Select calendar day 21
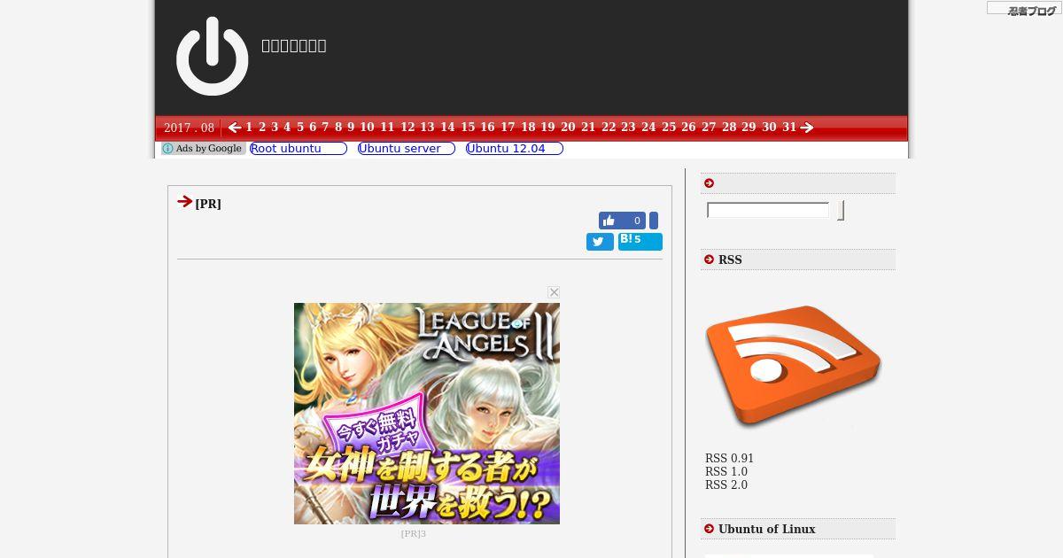This screenshot has height=558, width=1063. 588,128
